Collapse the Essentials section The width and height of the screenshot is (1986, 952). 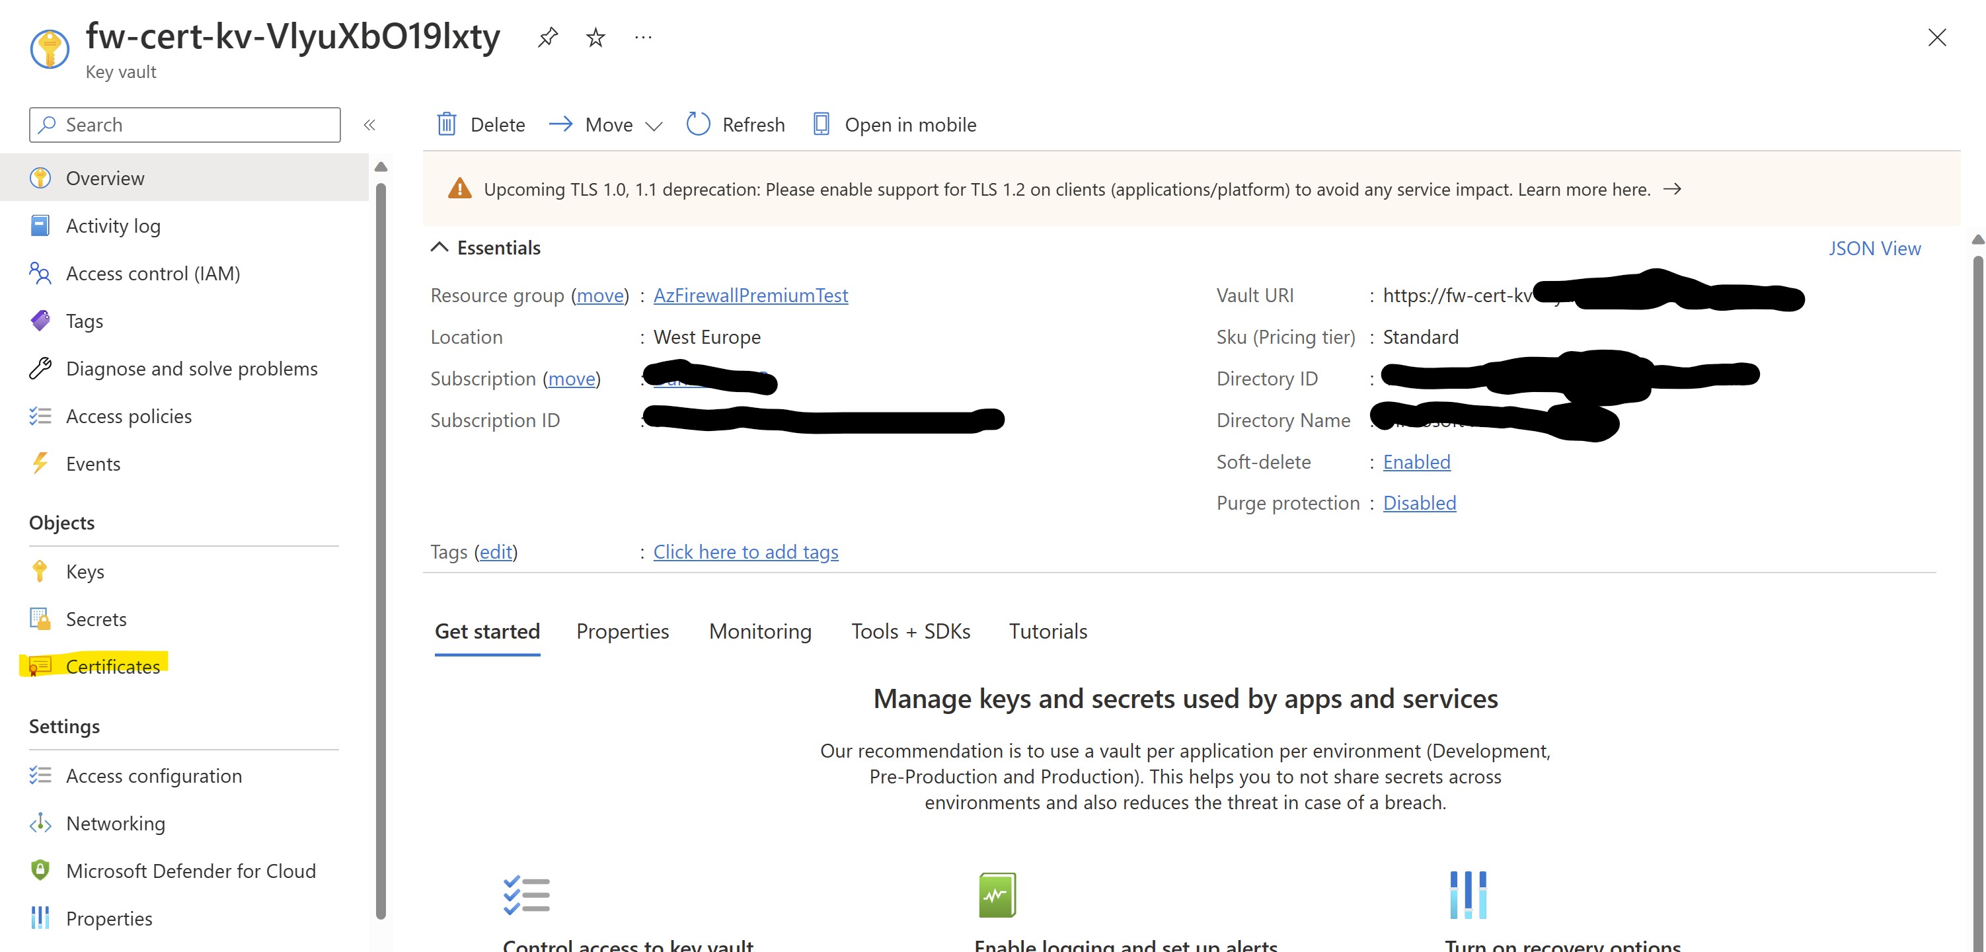[439, 248]
